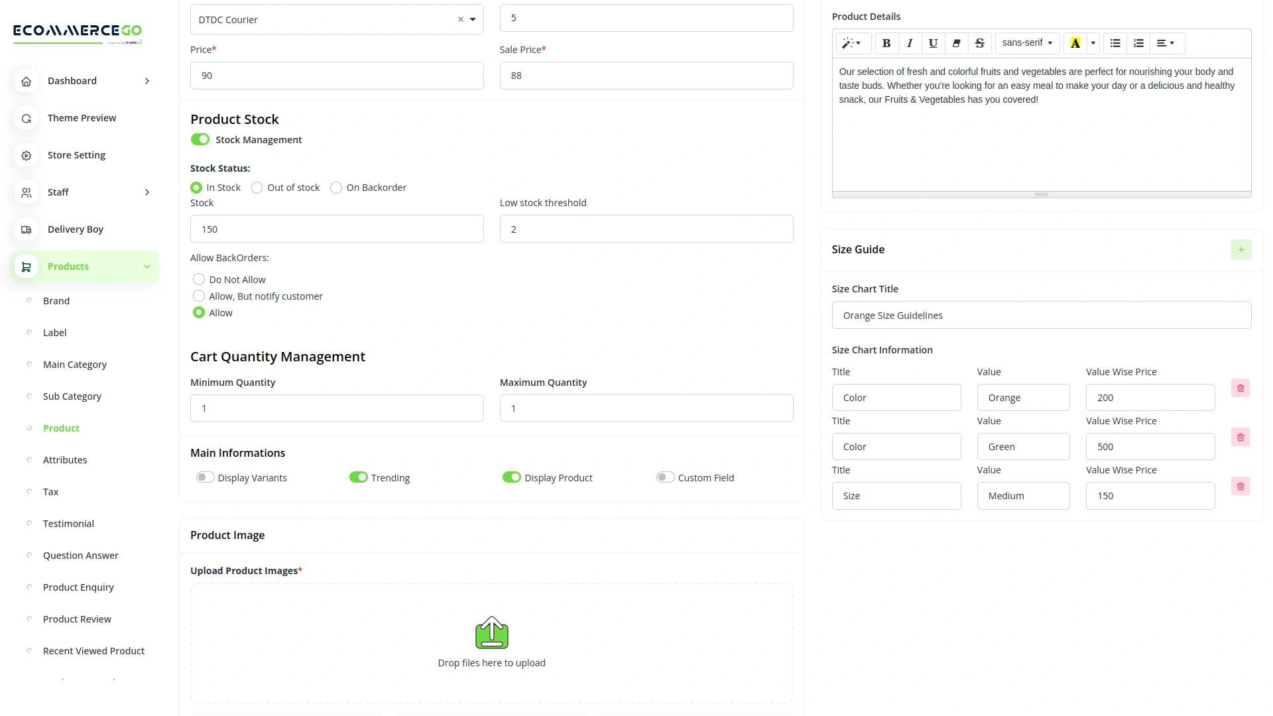Open Dashboard from the sidebar

[x=72, y=81]
